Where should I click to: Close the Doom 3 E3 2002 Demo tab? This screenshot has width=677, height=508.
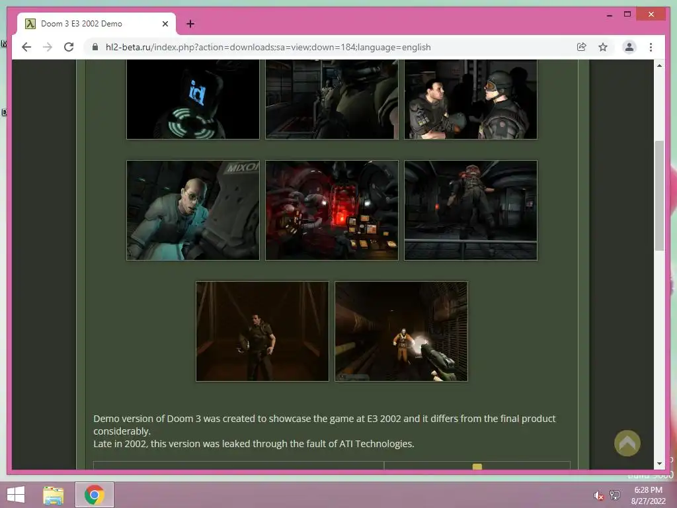[165, 24]
